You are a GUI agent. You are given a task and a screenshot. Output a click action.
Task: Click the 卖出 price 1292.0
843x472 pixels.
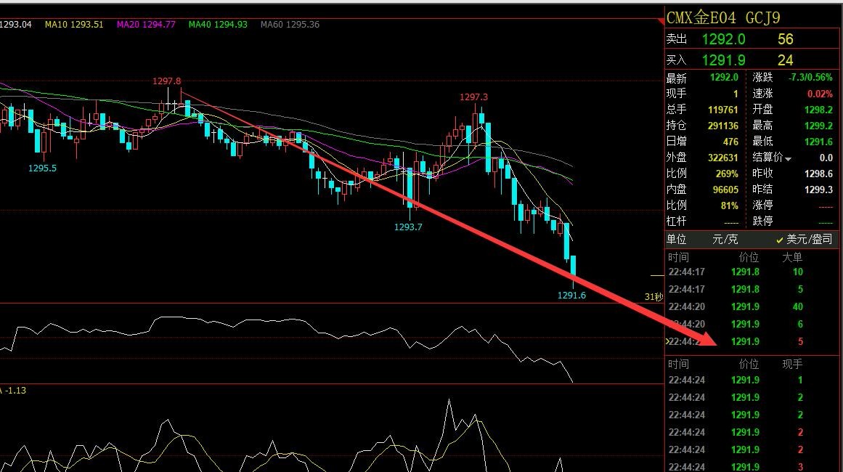click(x=723, y=39)
